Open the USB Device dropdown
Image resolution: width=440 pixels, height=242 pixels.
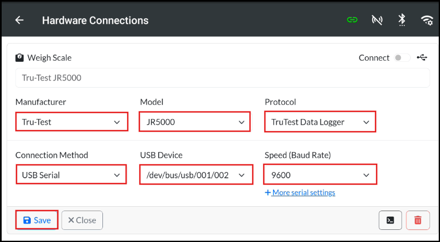click(196, 175)
